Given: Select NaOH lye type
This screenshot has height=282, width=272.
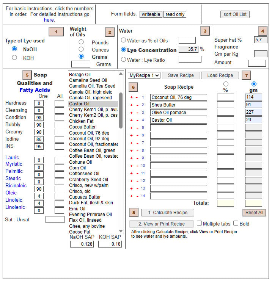Looking at the screenshot, I should (x=14, y=49).
